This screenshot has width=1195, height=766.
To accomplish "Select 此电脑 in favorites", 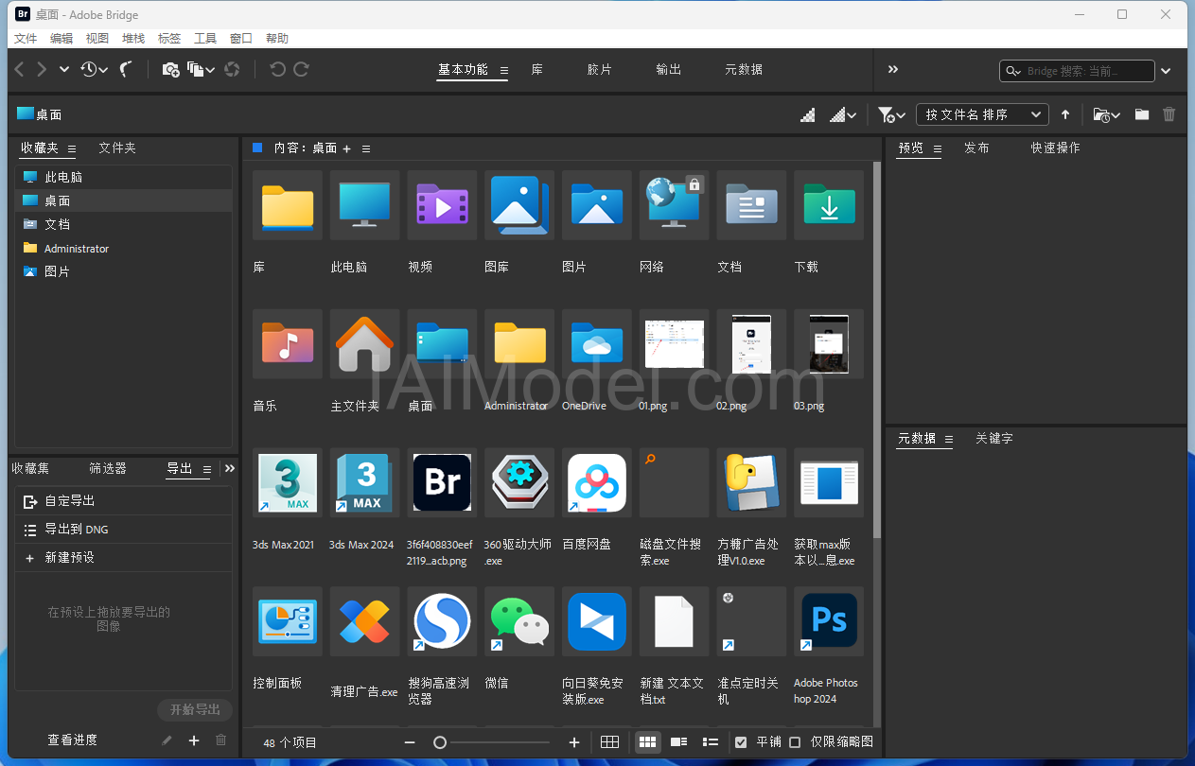I will pos(124,177).
